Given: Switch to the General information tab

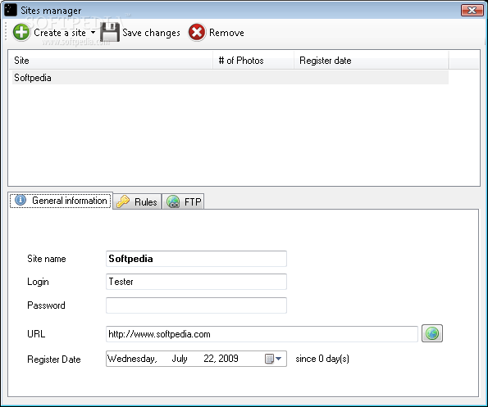Looking at the screenshot, I should (61, 201).
